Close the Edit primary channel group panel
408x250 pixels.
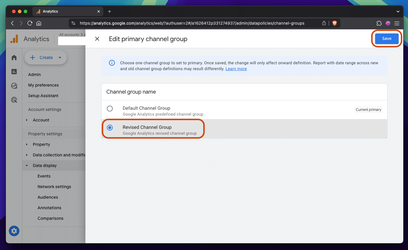(97, 39)
